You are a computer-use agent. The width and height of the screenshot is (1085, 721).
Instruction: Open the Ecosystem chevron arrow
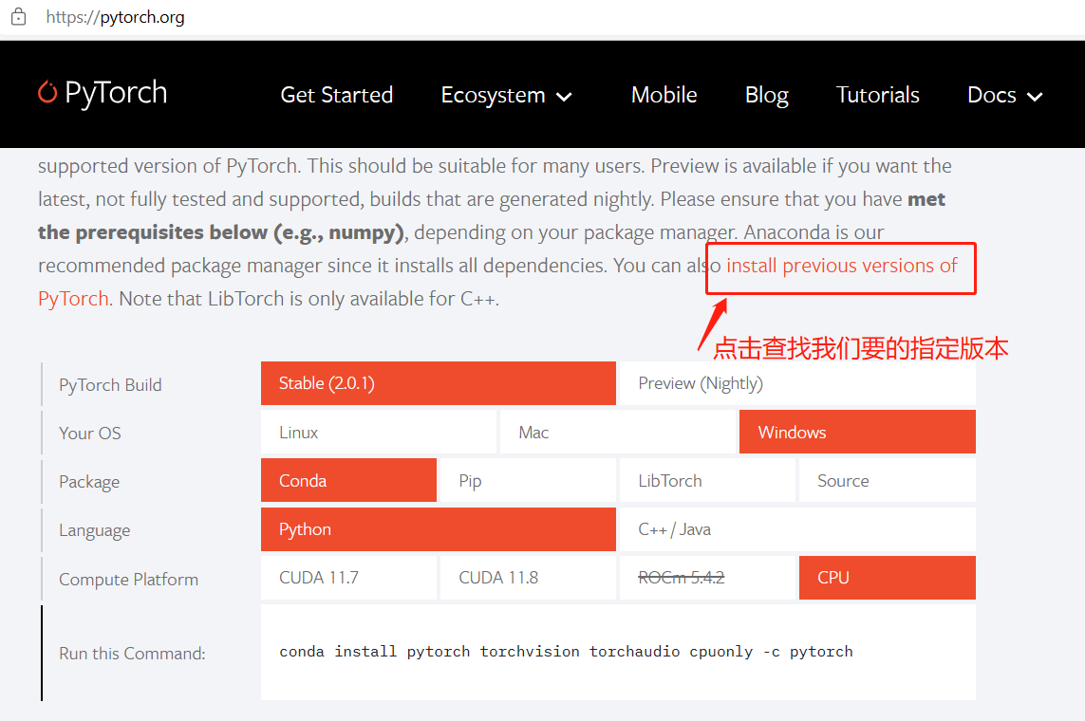click(x=564, y=97)
